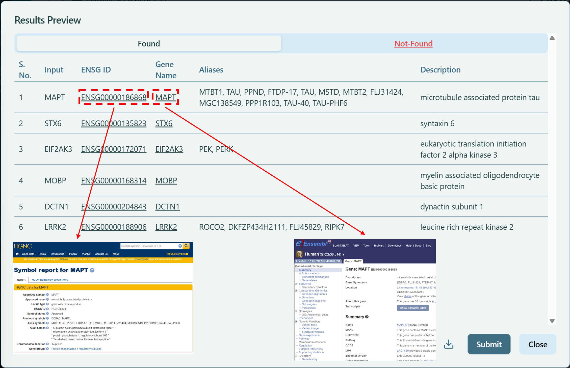
Task: Click HGNC search magnifier icon
Action: pos(186,246)
